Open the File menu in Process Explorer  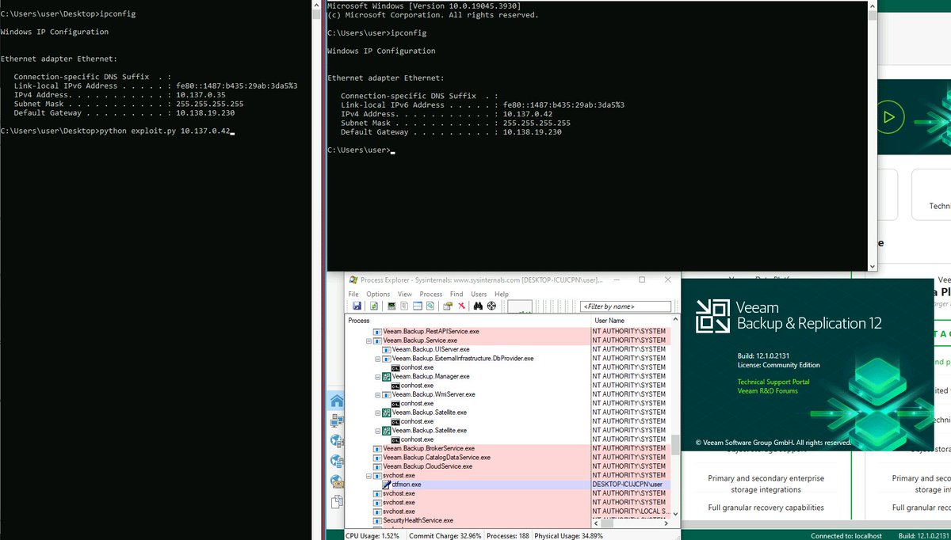[x=353, y=294]
